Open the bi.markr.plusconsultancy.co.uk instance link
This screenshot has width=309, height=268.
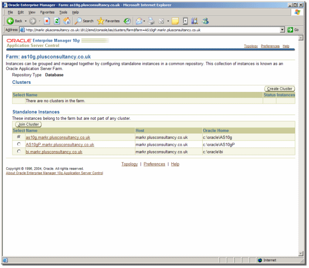54,152
